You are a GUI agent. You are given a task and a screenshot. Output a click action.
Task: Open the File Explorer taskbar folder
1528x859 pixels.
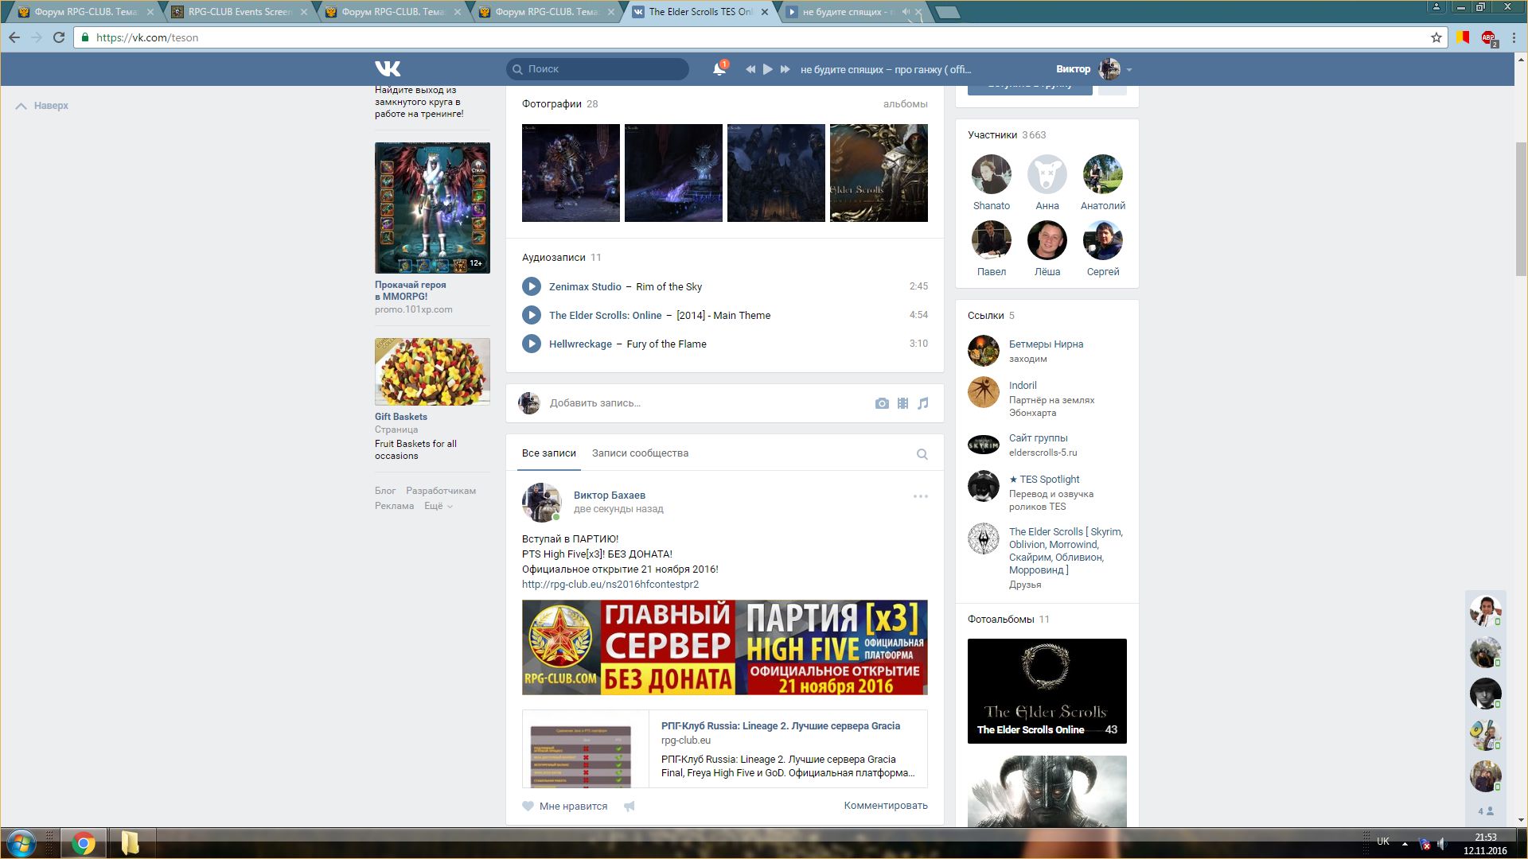point(130,843)
